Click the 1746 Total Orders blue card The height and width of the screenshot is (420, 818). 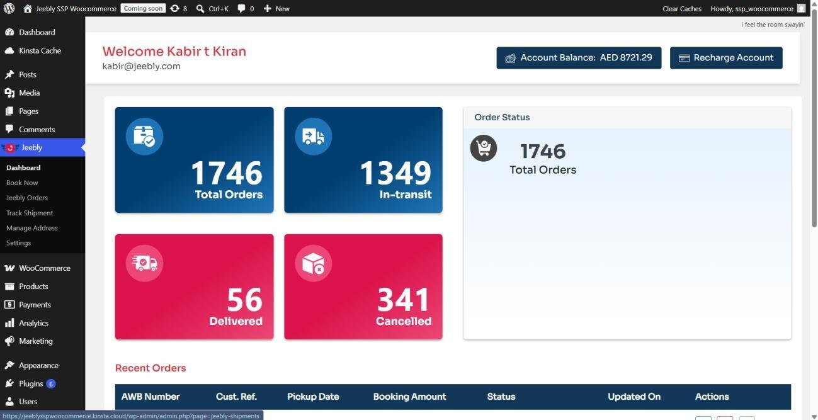[x=195, y=160]
